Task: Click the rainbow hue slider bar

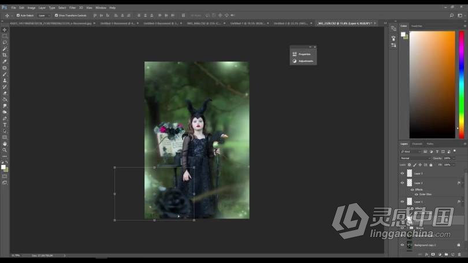Action: [462, 85]
